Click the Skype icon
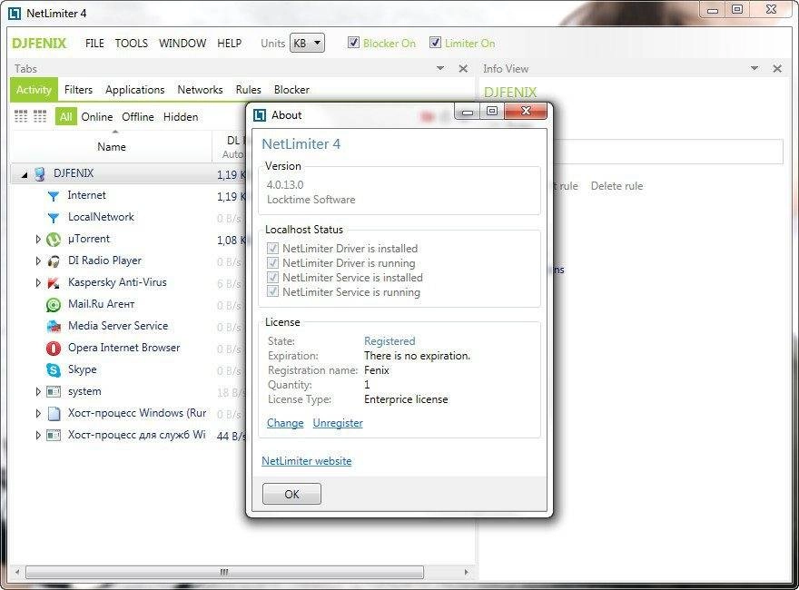The image size is (799, 590). [53, 370]
